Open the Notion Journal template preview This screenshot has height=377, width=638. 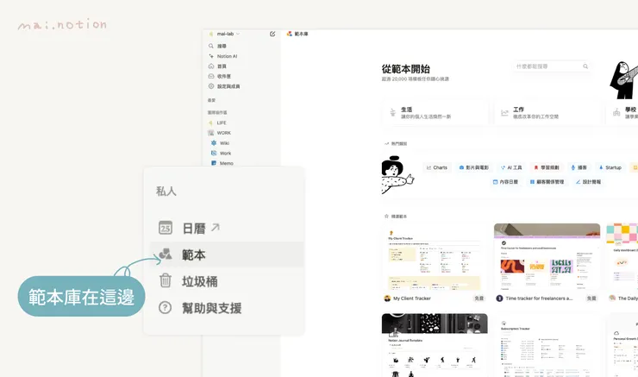pyautogui.click(x=435, y=345)
